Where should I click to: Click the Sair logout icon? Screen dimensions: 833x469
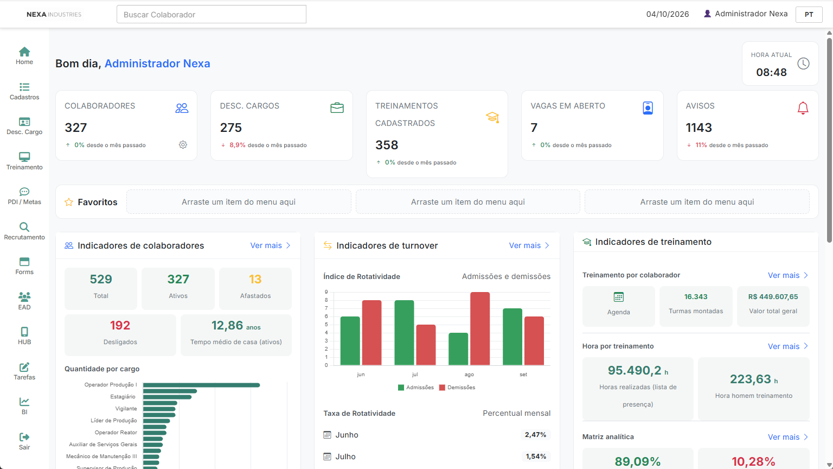[24, 437]
